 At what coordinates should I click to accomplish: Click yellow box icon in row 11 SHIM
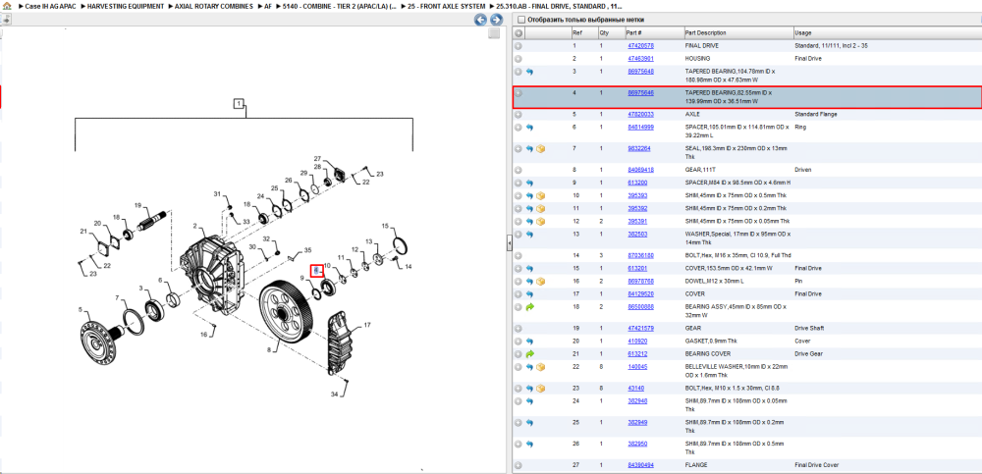pos(540,208)
